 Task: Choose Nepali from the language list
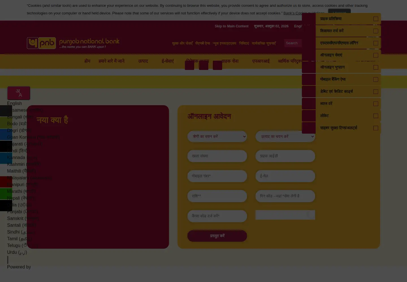click(21, 198)
